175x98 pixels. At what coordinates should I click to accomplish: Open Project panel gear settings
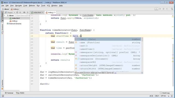click(x=24, y=13)
